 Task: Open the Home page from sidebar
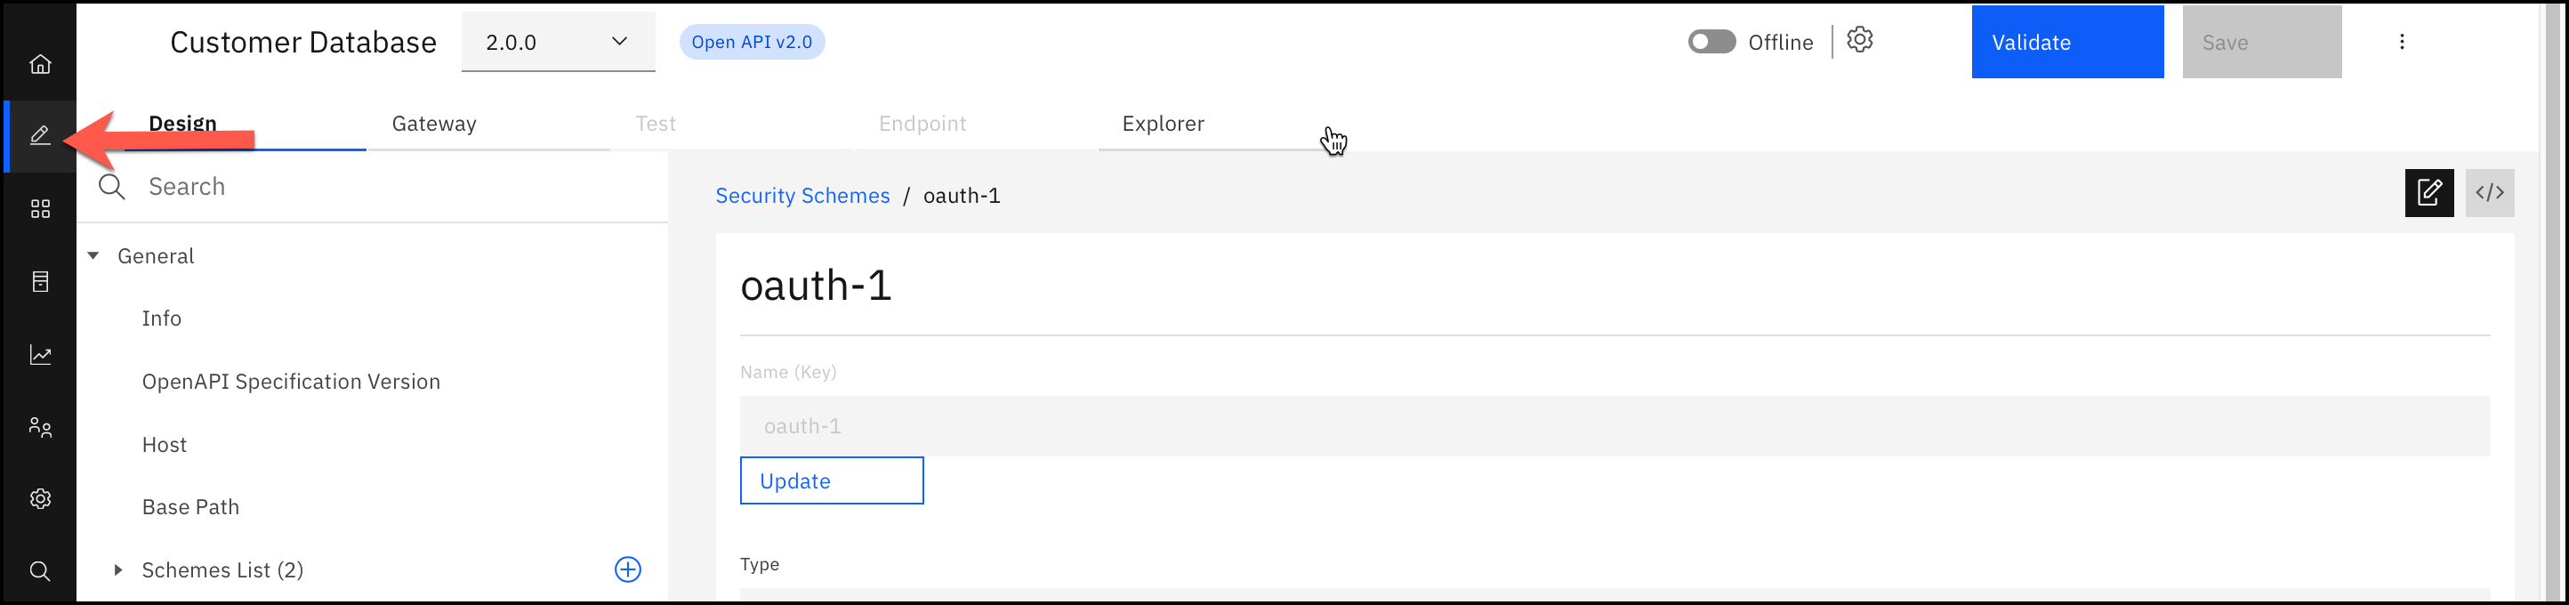pyautogui.click(x=40, y=63)
